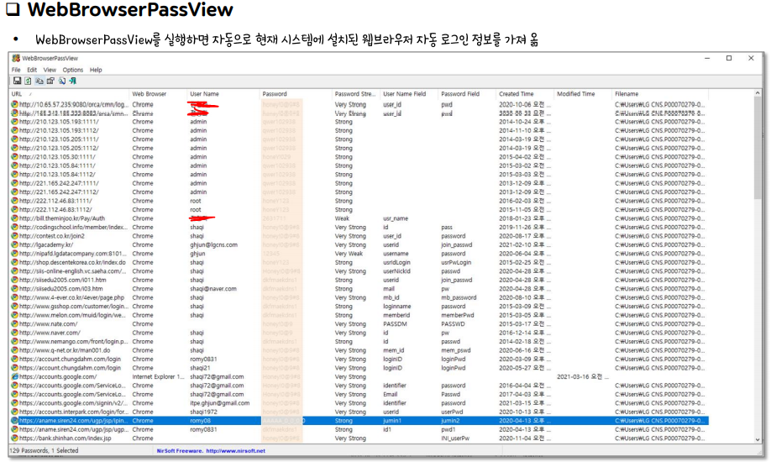Click the Refresh toolbar icon
771x462 pixels.
pyautogui.click(x=28, y=81)
